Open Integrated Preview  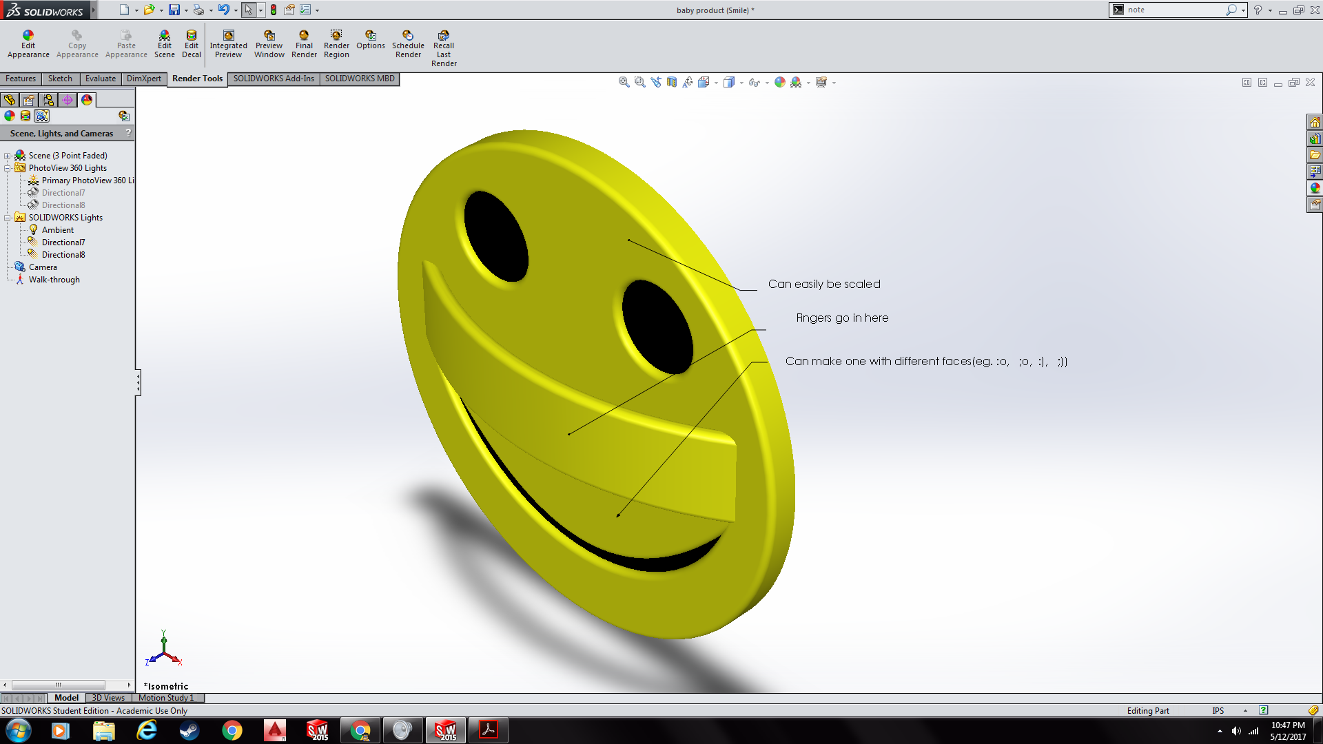tap(228, 44)
